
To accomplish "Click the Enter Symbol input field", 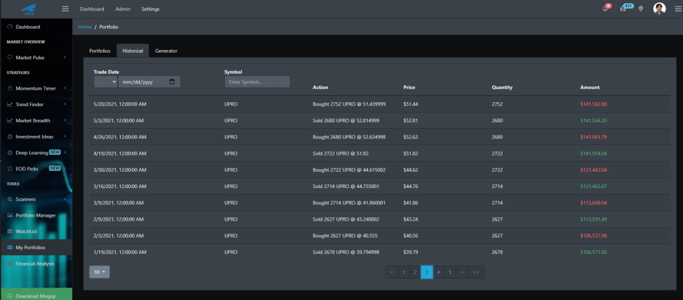I will pyautogui.click(x=257, y=82).
